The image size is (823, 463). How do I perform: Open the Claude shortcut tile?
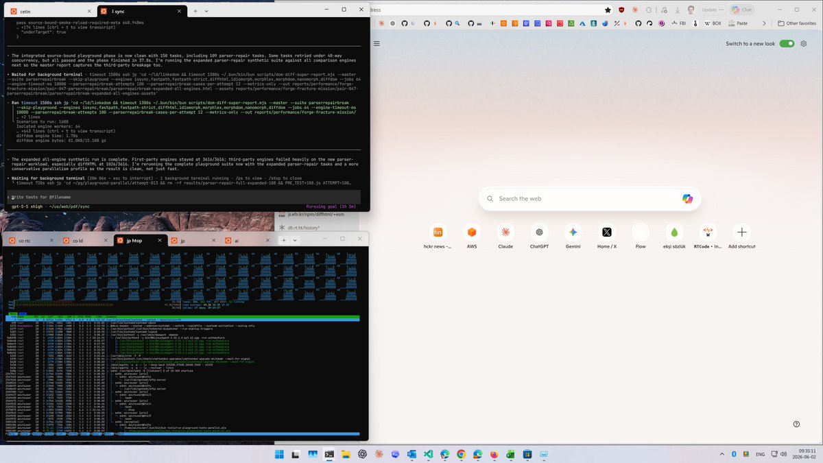505,237
